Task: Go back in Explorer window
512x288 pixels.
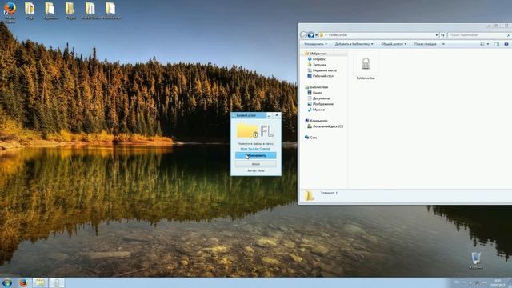Action: click(303, 35)
